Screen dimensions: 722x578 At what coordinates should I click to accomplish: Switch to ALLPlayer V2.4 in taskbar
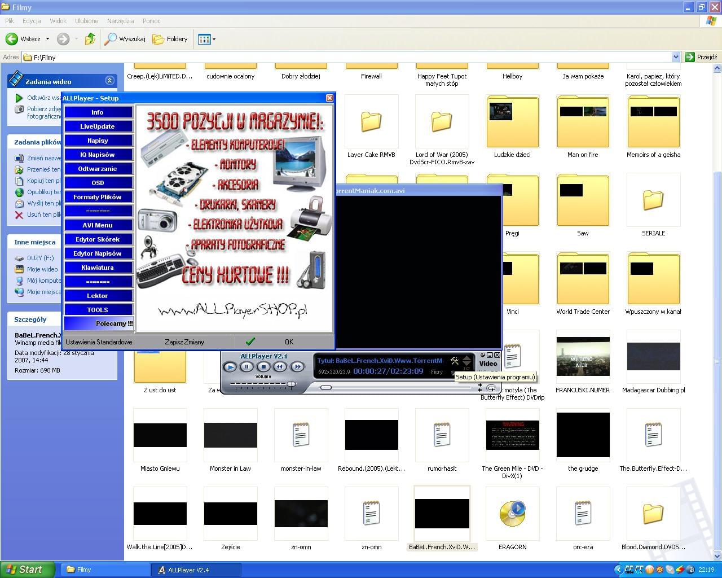(x=196, y=570)
